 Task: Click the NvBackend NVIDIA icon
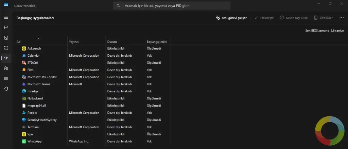[24, 98]
